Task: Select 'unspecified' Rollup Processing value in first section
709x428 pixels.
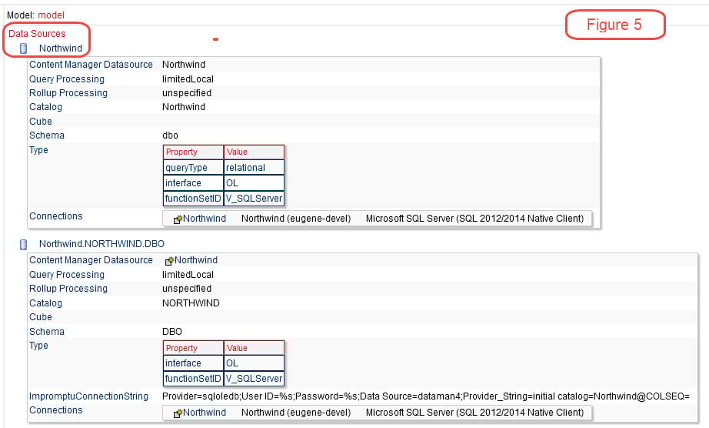Action: click(x=187, y=93)
